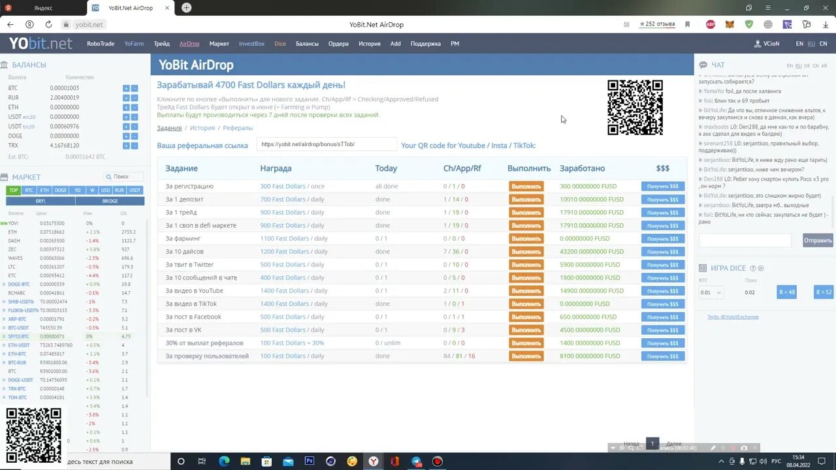This screenshot has width=836, height=470.
Task: Open Photoshop from the taskbar
Action: click(310, 461)
